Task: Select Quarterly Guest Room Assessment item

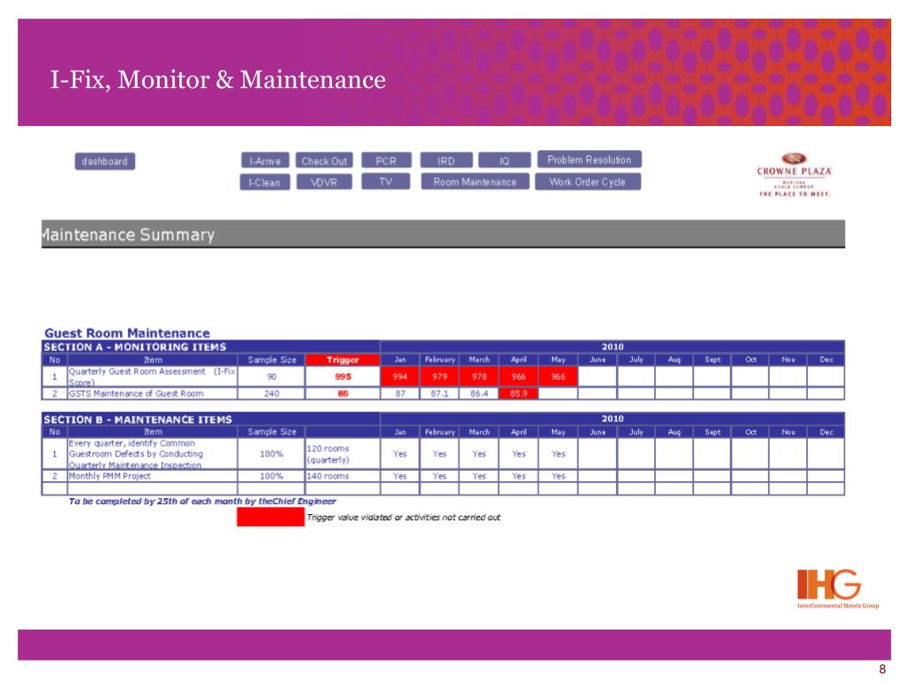Action: 152,377
